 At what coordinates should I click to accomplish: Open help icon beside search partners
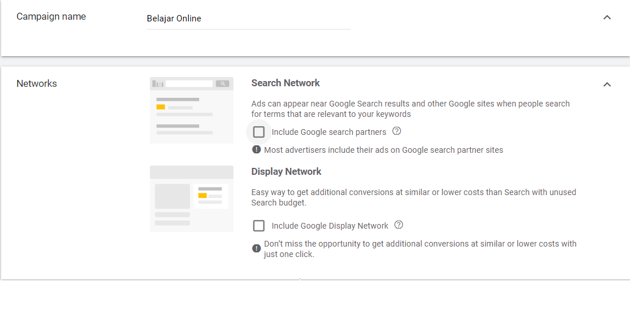tap(397, 131)
